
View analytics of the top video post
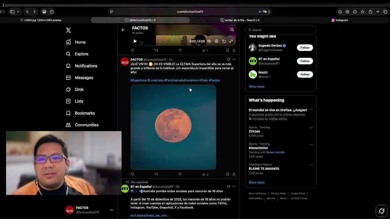[205, 50]
